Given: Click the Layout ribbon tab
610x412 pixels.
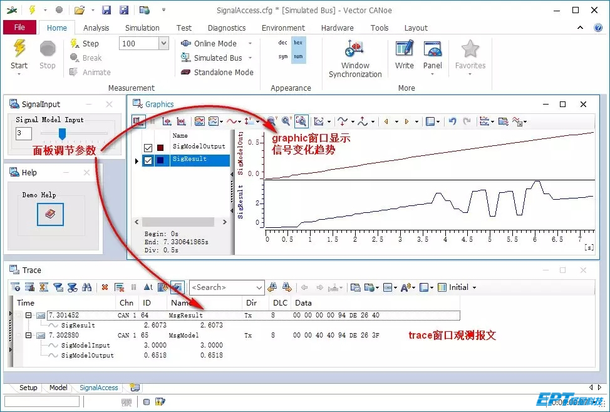Looking at the screenshot, I should pos(416,28).
